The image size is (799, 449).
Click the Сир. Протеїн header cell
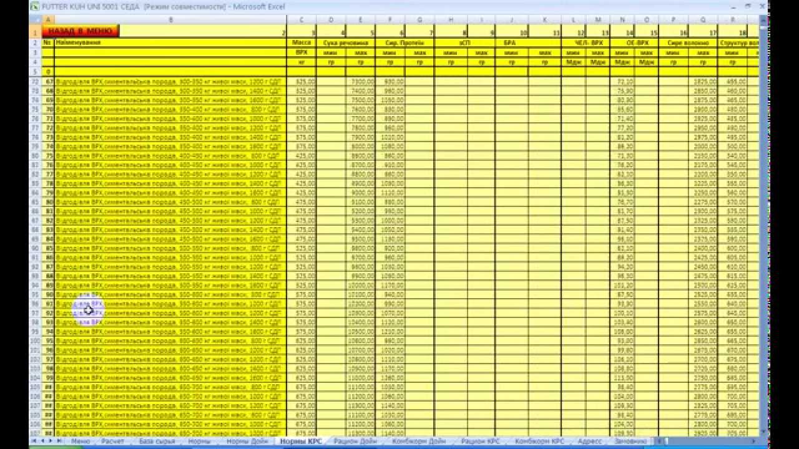pyautogui.click(x=405, y=42)
